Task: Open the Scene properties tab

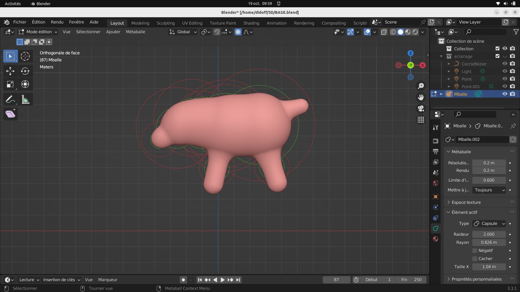Action: (x=435, y=172)
